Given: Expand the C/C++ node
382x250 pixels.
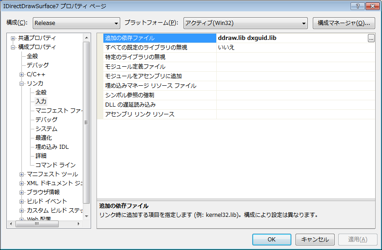Looking at the screenshot, I should point(22,74).
